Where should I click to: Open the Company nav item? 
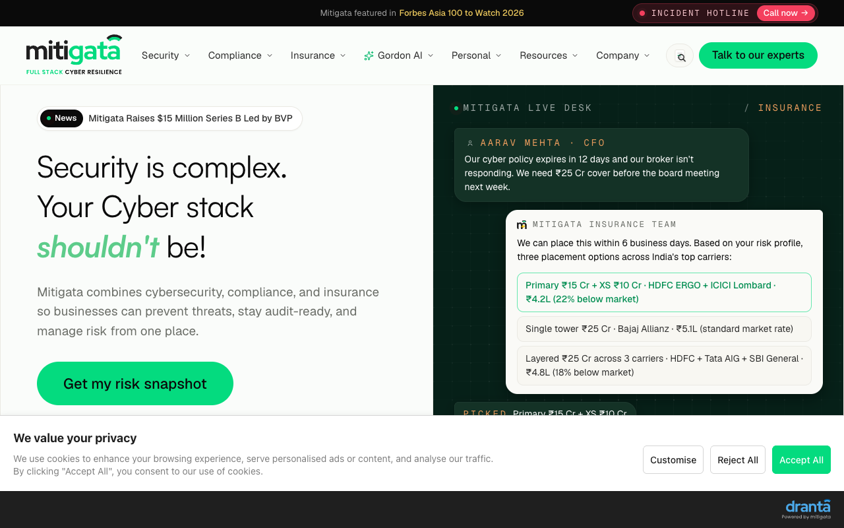pos(617,55)
